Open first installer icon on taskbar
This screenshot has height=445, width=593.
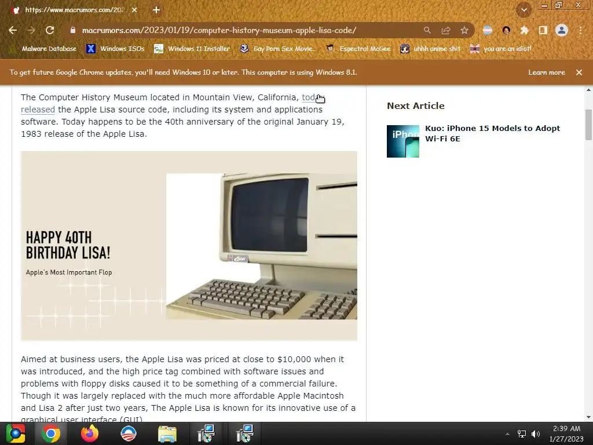(x=206, y=433)
